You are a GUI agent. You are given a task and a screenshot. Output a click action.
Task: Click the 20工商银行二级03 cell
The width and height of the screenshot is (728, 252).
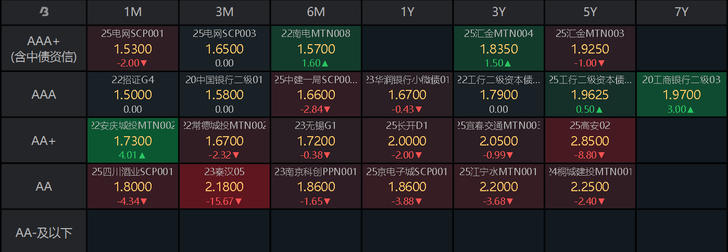point(682,95)
